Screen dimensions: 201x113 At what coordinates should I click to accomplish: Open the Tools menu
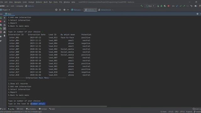click(x=56, y=2)
